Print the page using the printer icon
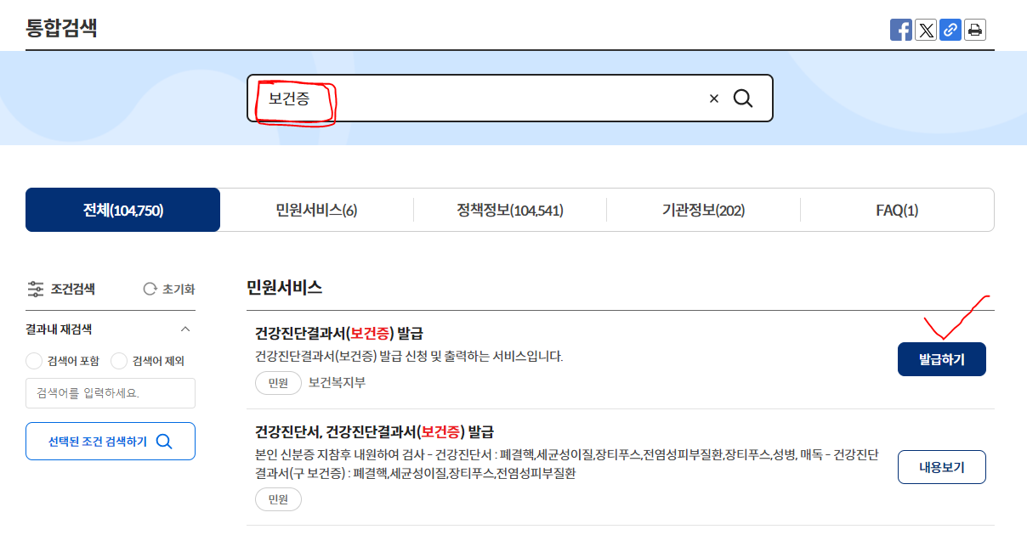1027x535 pixels. 974,29
